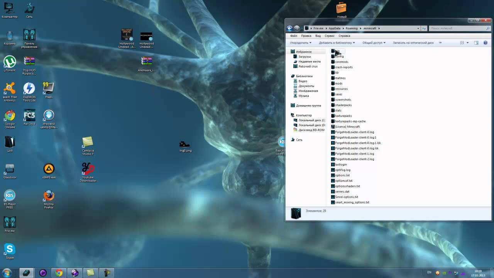
Task: Select Панель управления desktop icon
Action: point(29,39)
